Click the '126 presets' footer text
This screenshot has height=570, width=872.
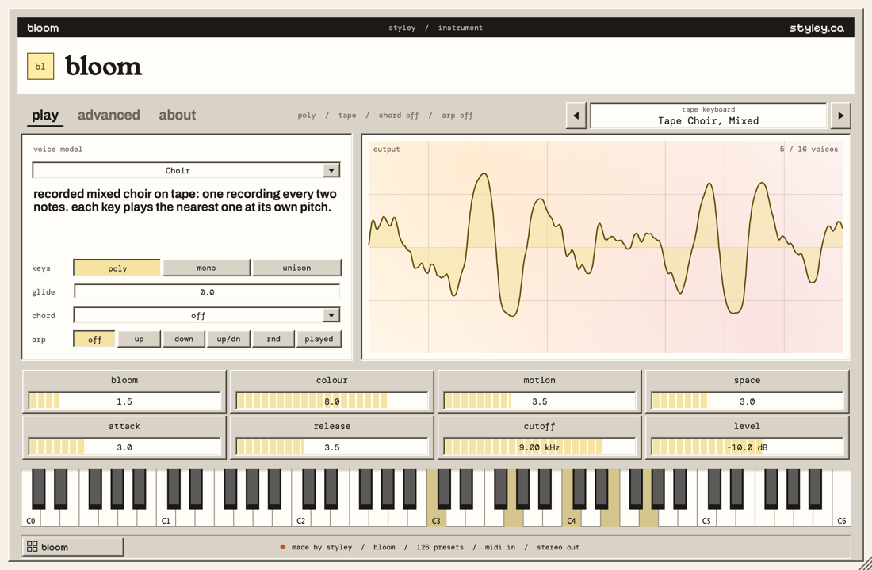[x=440, y=547]
